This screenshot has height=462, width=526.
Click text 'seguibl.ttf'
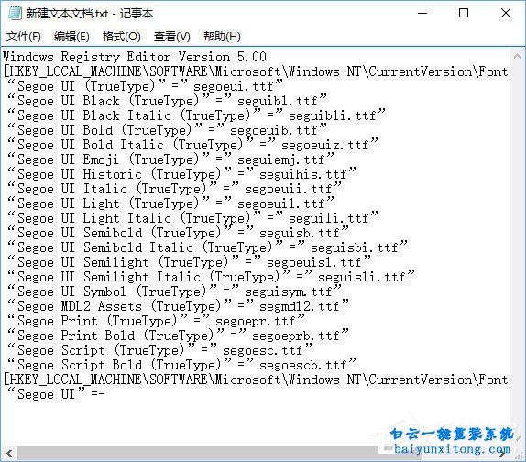click(278, 101)
